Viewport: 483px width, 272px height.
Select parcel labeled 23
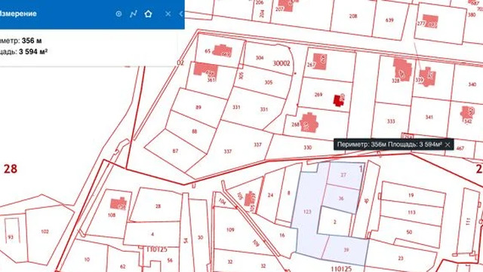tap(401, 258)
